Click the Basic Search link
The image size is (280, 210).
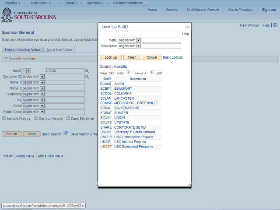tap(52, 134)
